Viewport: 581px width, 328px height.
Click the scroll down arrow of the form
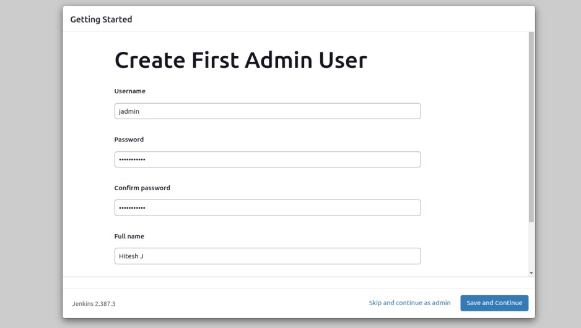(531, 272)
